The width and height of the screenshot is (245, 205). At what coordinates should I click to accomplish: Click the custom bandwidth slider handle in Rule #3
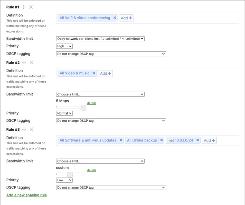70,174
